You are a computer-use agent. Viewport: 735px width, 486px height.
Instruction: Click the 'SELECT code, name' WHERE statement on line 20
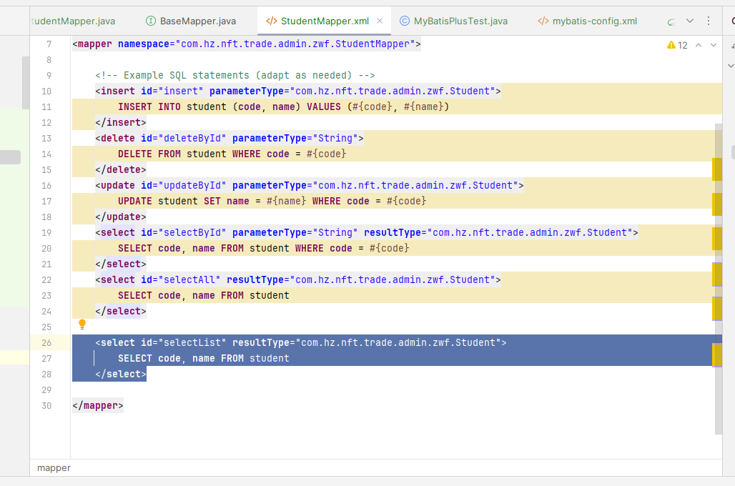point(263,249)
